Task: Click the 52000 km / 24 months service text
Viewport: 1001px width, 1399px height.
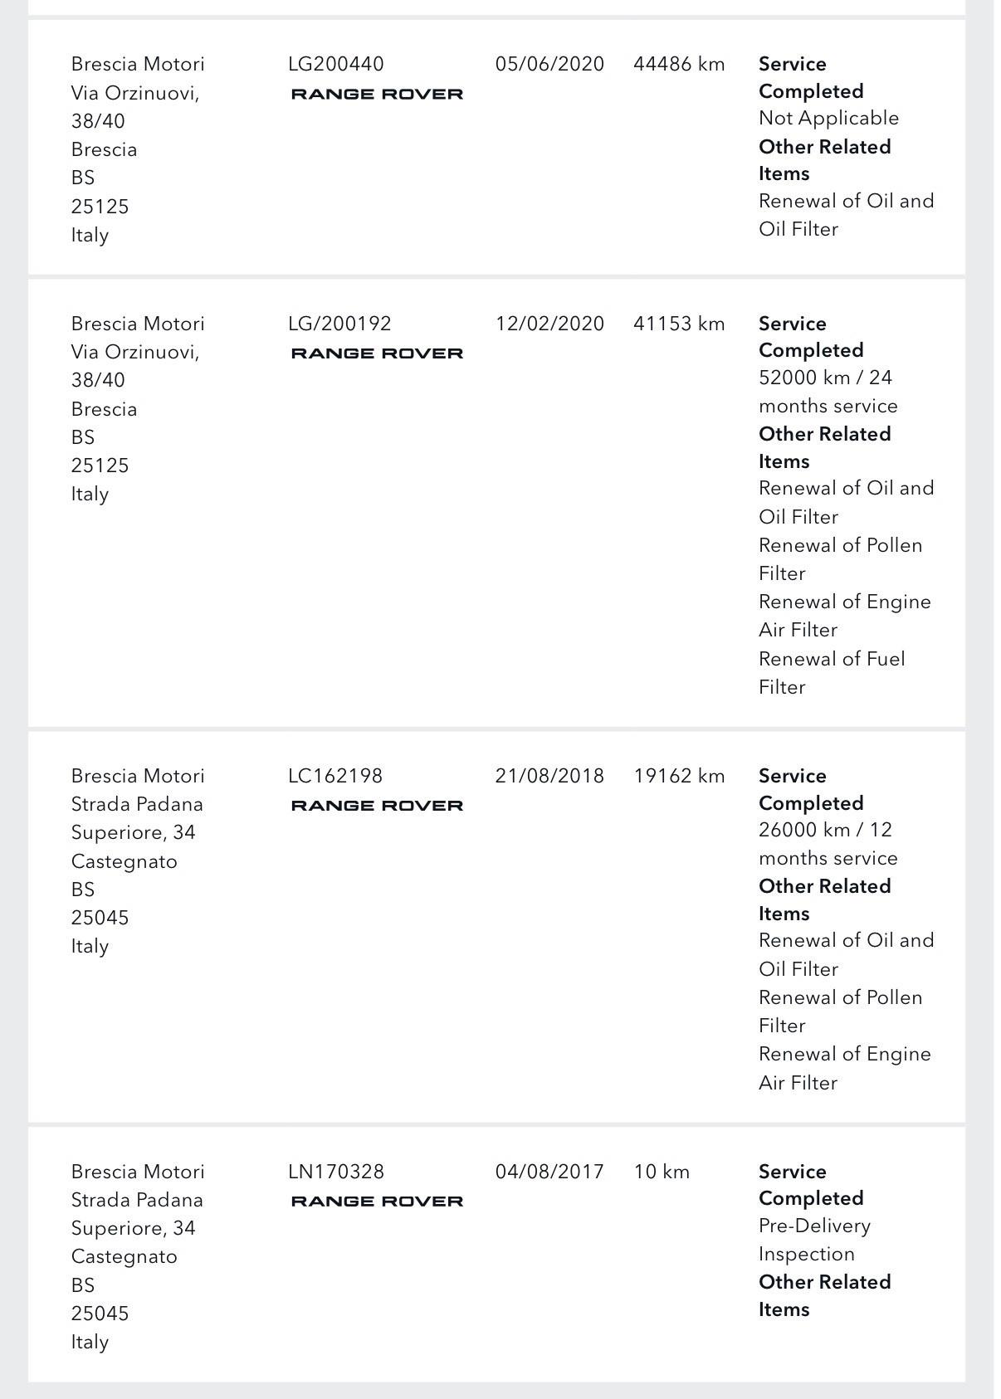Action: coord(828,392)
